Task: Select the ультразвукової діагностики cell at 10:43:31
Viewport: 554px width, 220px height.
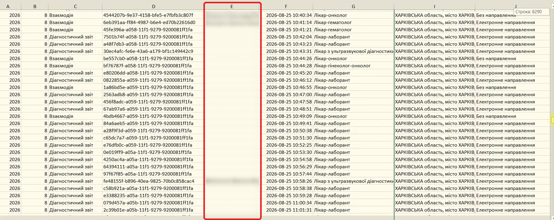Action: click(x=353, y=51)
